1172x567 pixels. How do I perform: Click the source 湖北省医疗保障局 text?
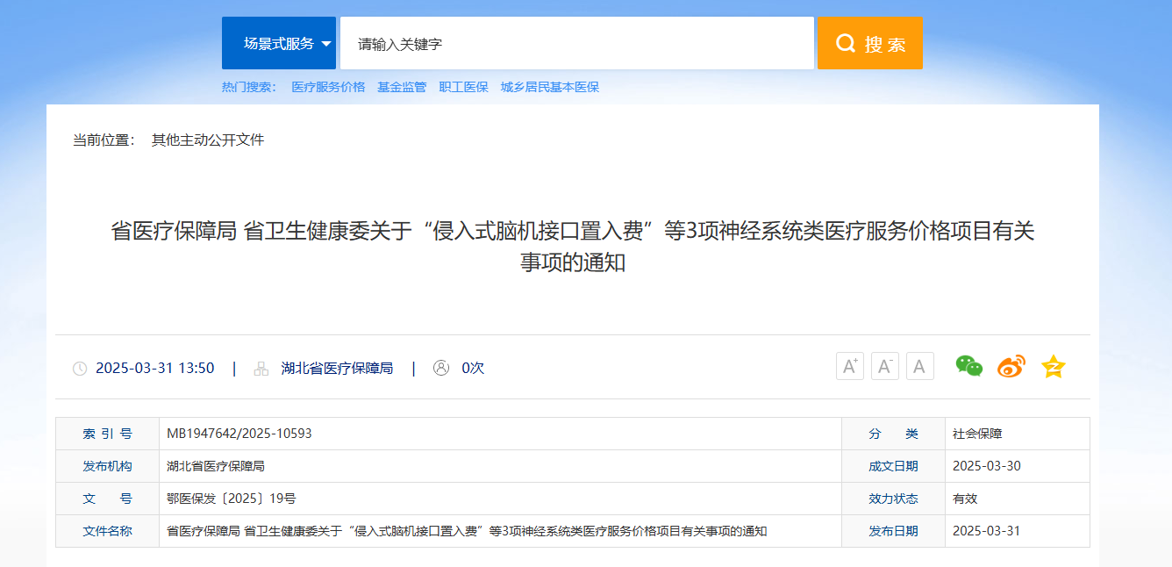(x=337, y=369)
